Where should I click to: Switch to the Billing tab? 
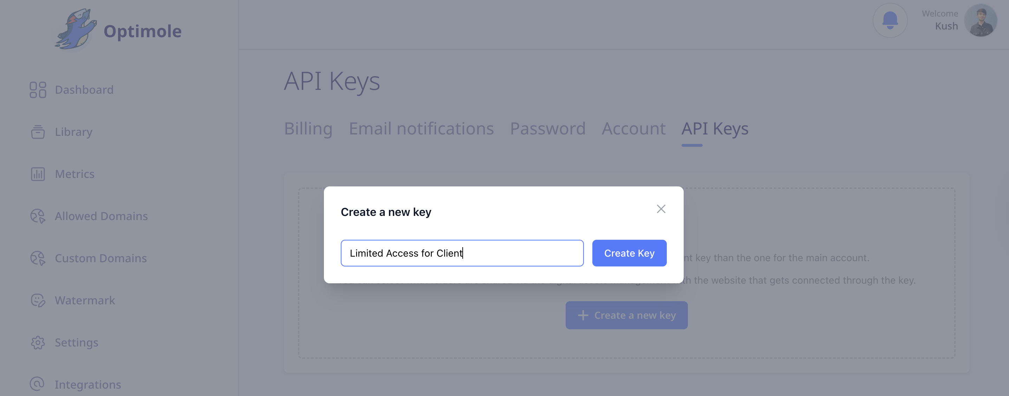(x=308, y=129)
